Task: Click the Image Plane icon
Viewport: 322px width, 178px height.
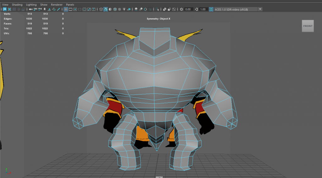Action: click(49, 9)
